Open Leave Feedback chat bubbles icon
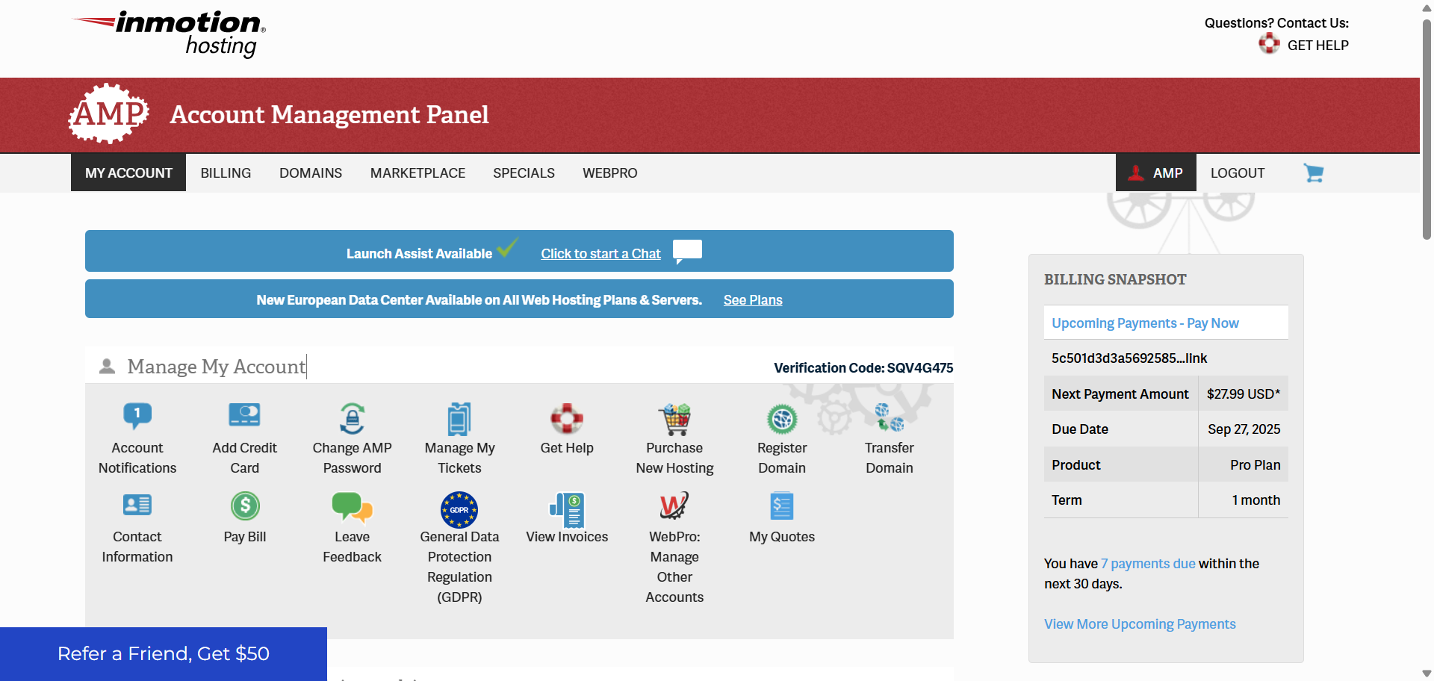Image resolution: width=1434 pixels, height=681 pixels. point(352,507)
